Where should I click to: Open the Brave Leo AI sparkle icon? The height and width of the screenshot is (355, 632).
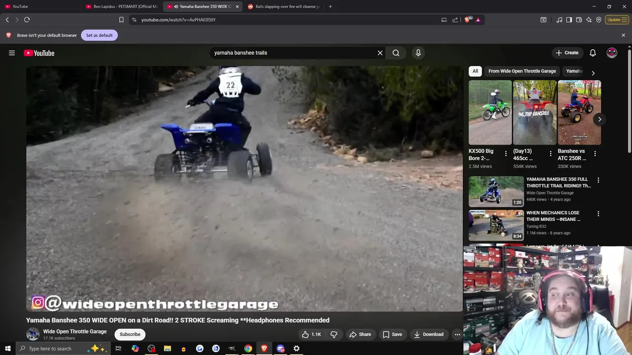tap(589, 20)
